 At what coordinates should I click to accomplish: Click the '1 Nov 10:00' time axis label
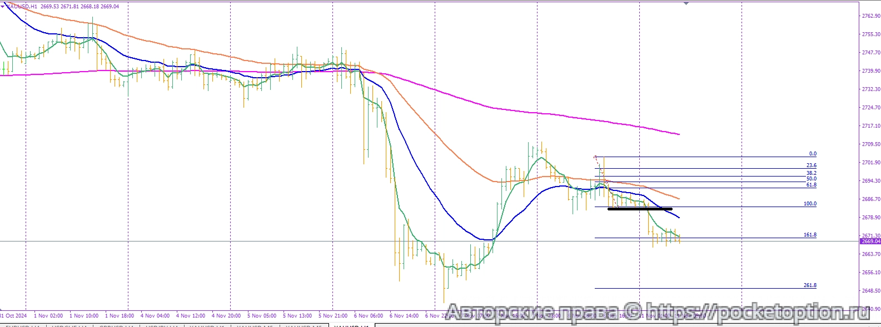click(84, 316)
